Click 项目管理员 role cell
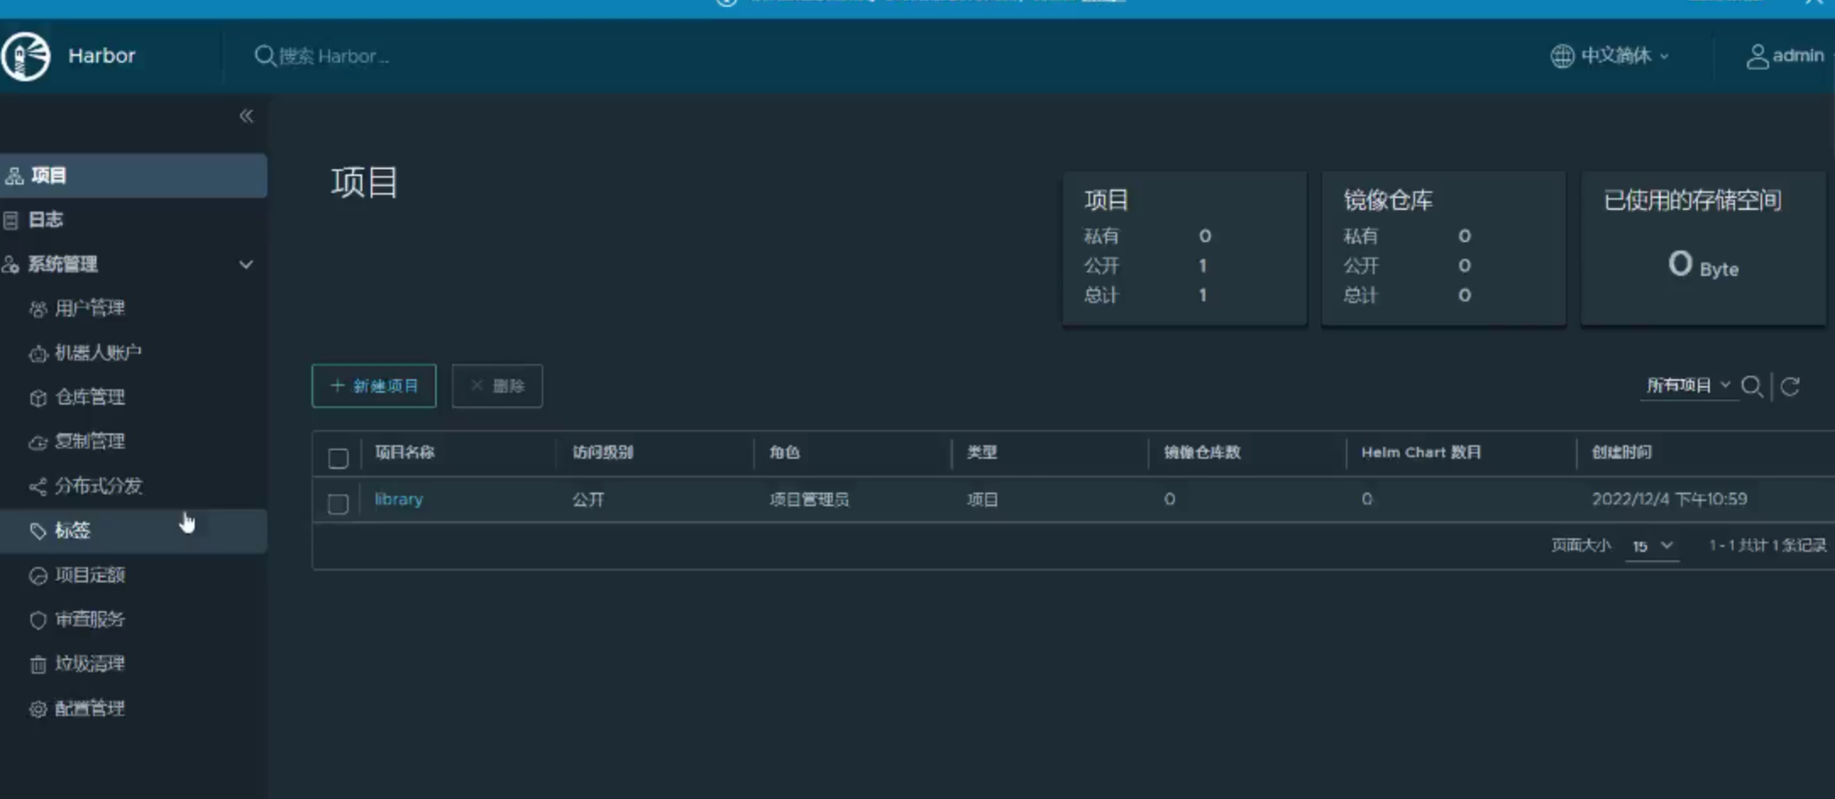1835x799 pixels. click(x=808, y=499)
